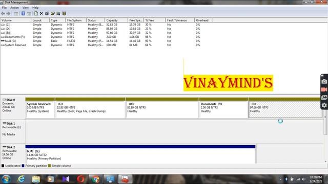Click the Type column header
This screenshot has width=328, height=184.
pyautogui.click(x=57, y=20)
